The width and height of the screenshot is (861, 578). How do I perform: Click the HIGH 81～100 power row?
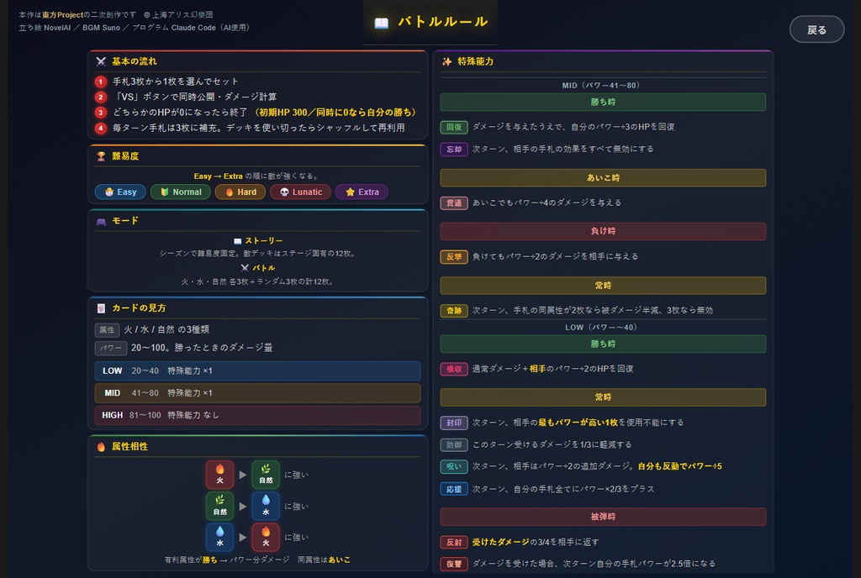tap(257, 415)
